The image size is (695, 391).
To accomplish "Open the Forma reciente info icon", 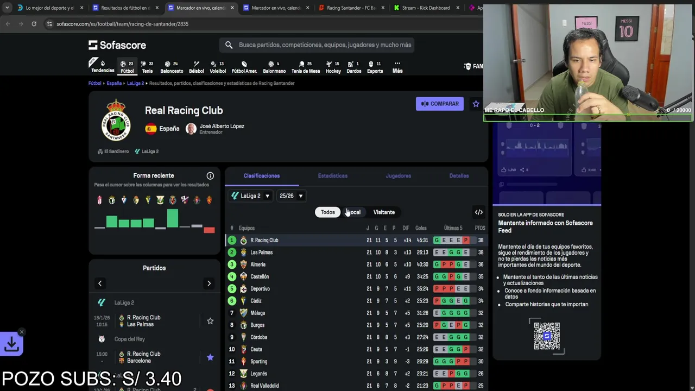I will pyautogui.click(x=210, y=176).
